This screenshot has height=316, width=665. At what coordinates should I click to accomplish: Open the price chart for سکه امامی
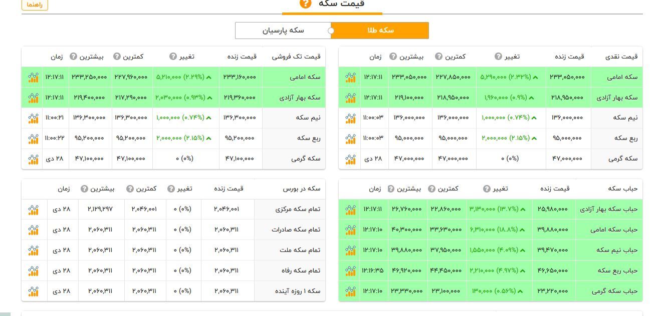pyautogui.click(x=350, y=77)
